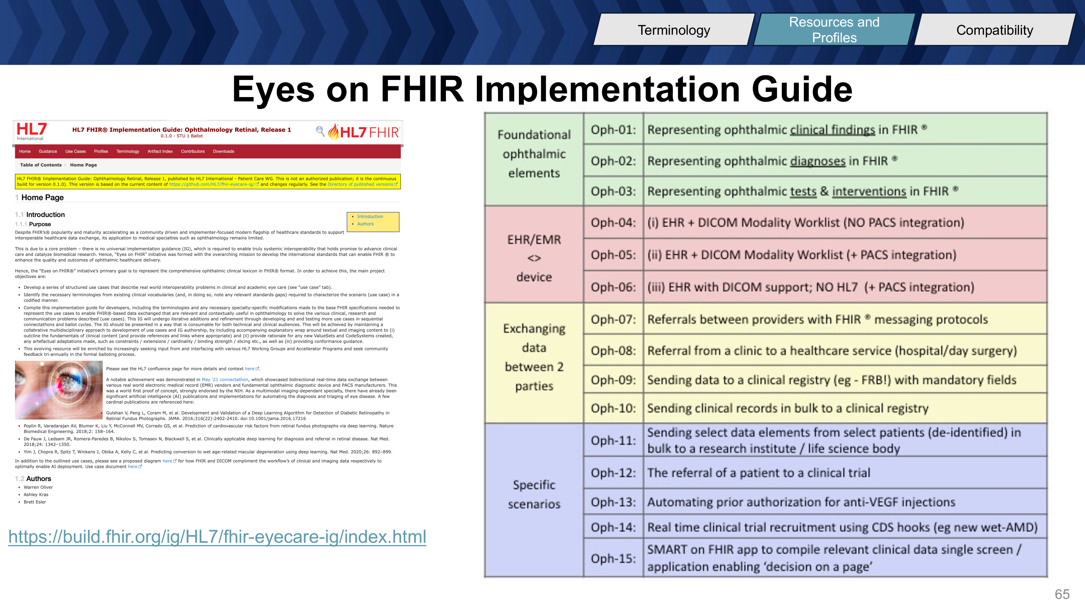The height and width of the screenshot is (610, 1085).
Task: Open the Use Cases menu item
Action: point(75,152)
